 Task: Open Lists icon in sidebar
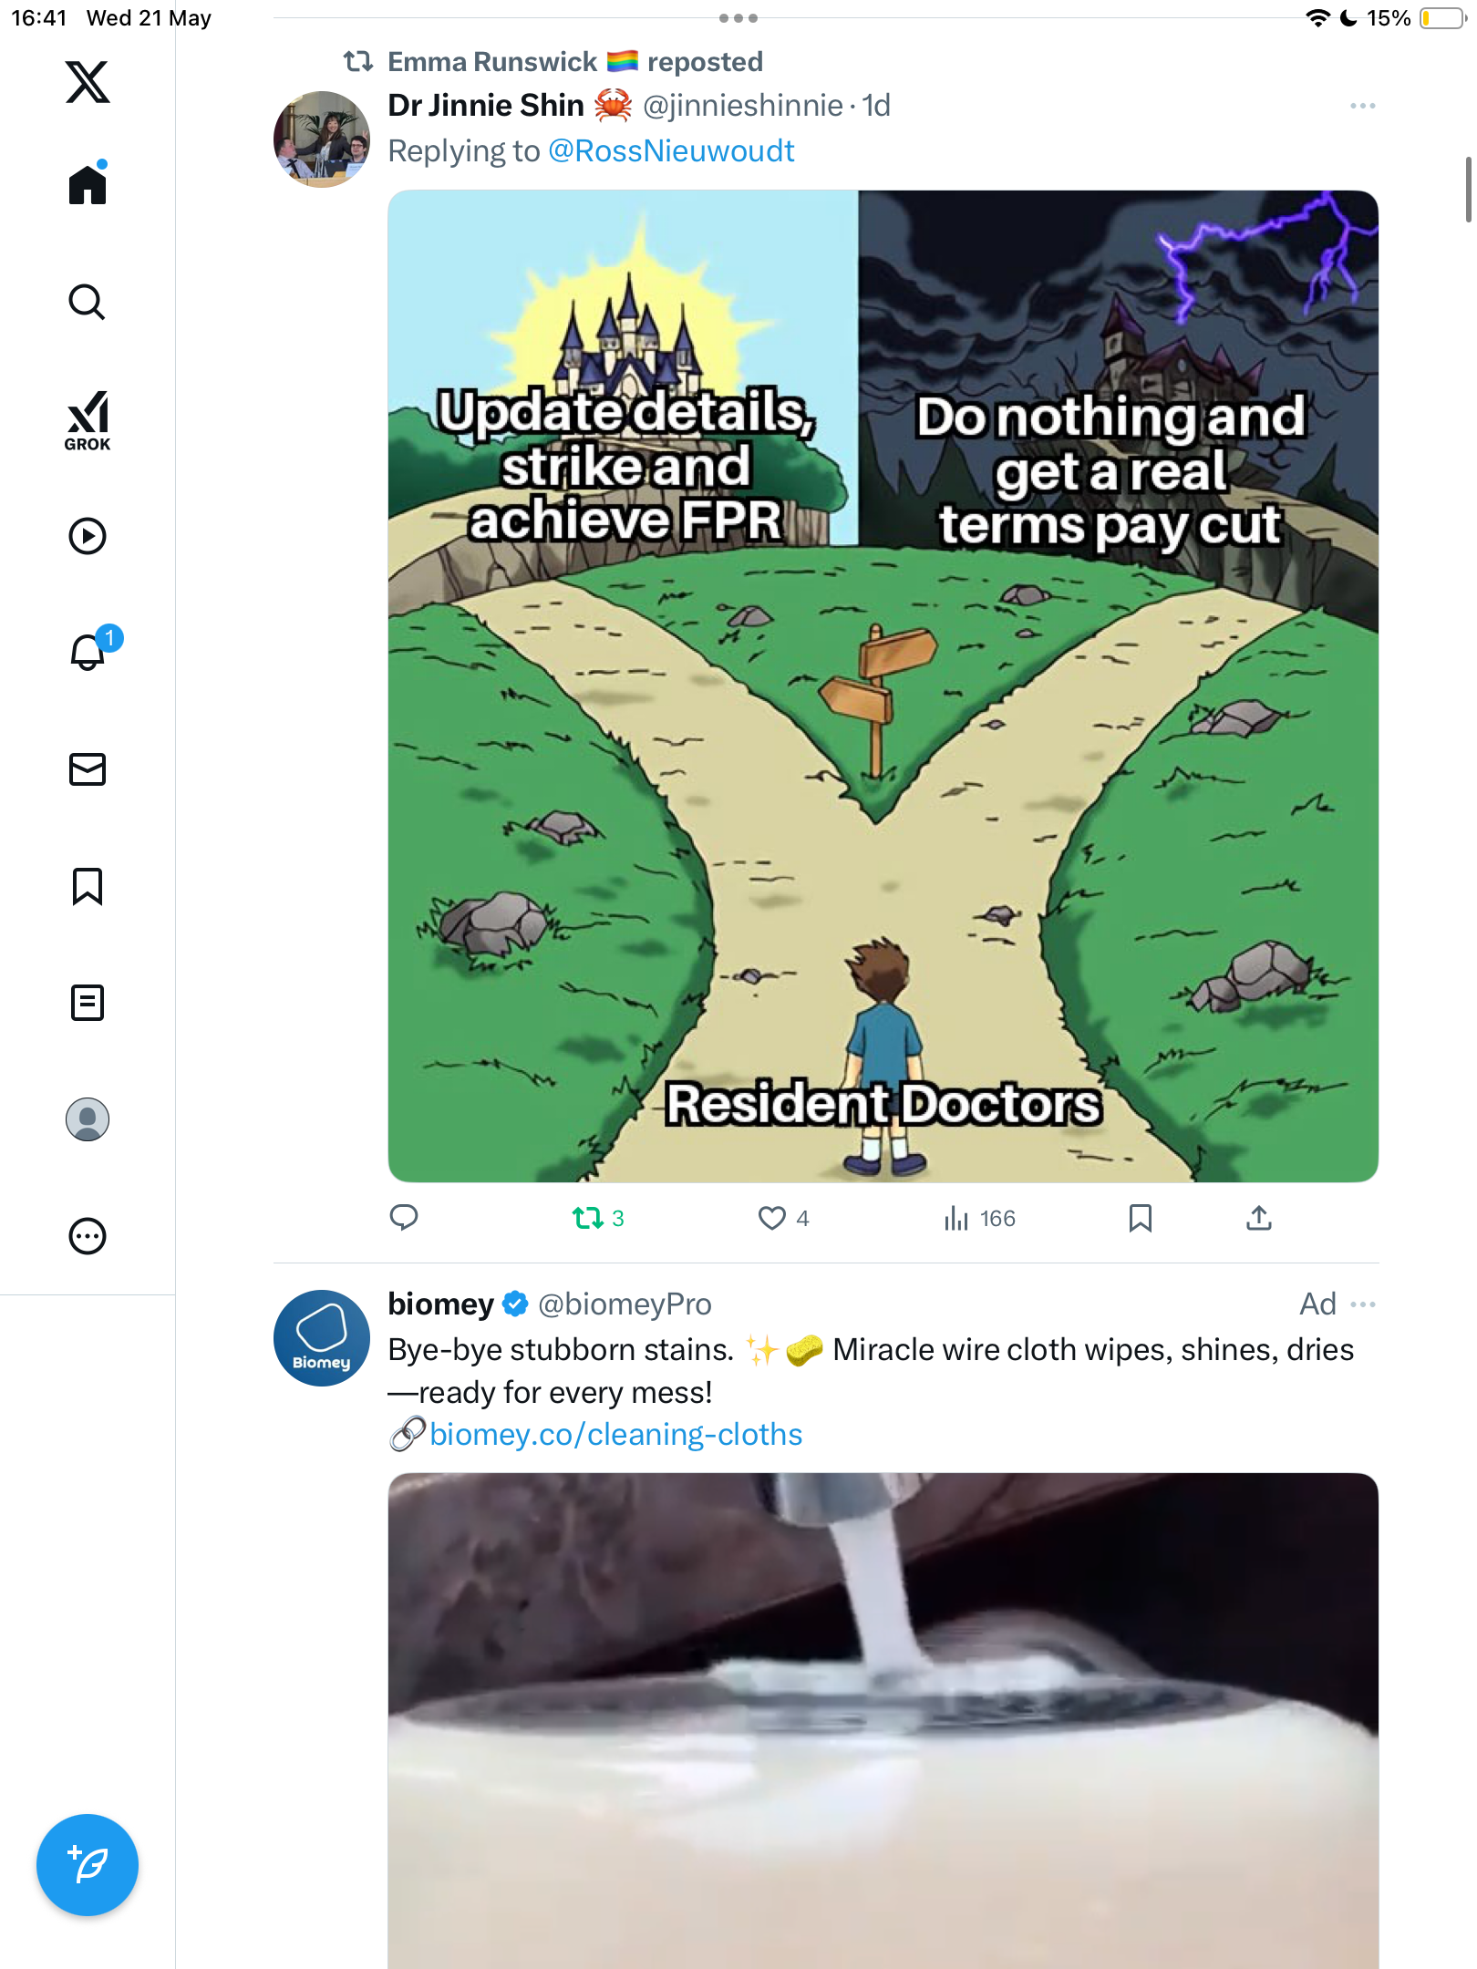pyautogui.click(x=88, y=1003)
